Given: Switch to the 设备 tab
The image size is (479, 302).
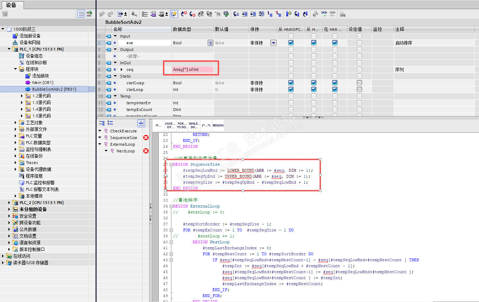Looking at the screenshot, I should [x=11, y=5].
